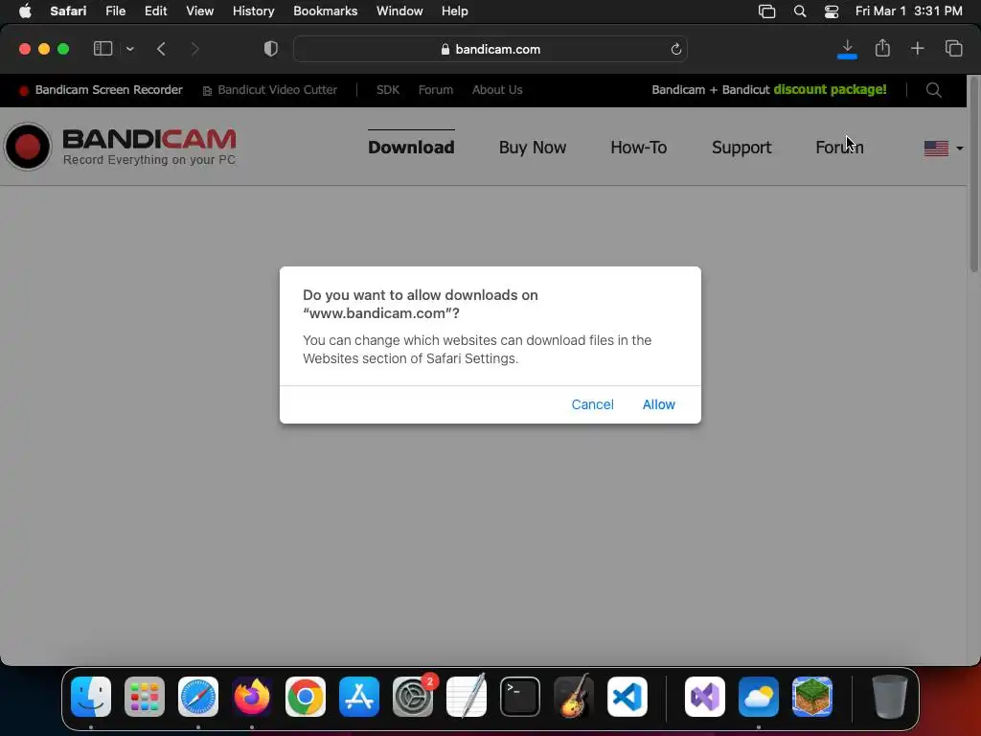
Task: Reload page using address bar icon
Action: [675, 49]
